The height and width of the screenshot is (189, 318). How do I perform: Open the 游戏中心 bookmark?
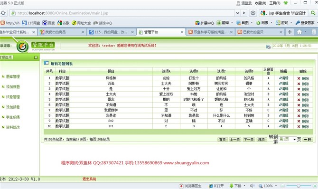[103, 23]
